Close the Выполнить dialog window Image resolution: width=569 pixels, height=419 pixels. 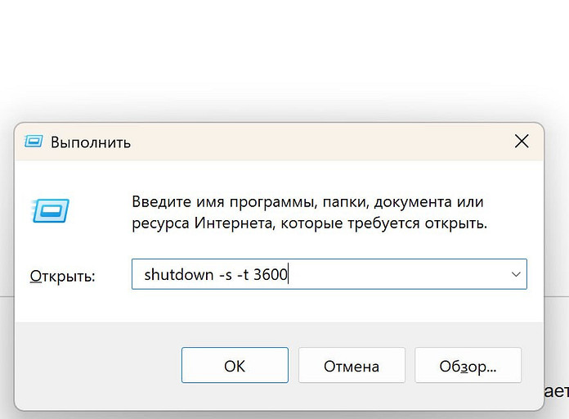(522, 141)
